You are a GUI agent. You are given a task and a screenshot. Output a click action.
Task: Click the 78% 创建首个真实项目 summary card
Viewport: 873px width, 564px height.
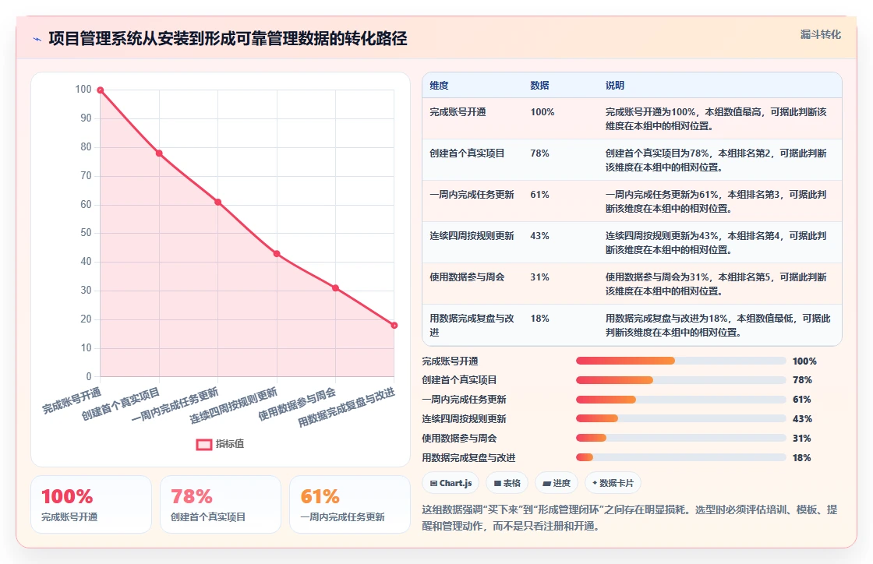click(221, 505)
